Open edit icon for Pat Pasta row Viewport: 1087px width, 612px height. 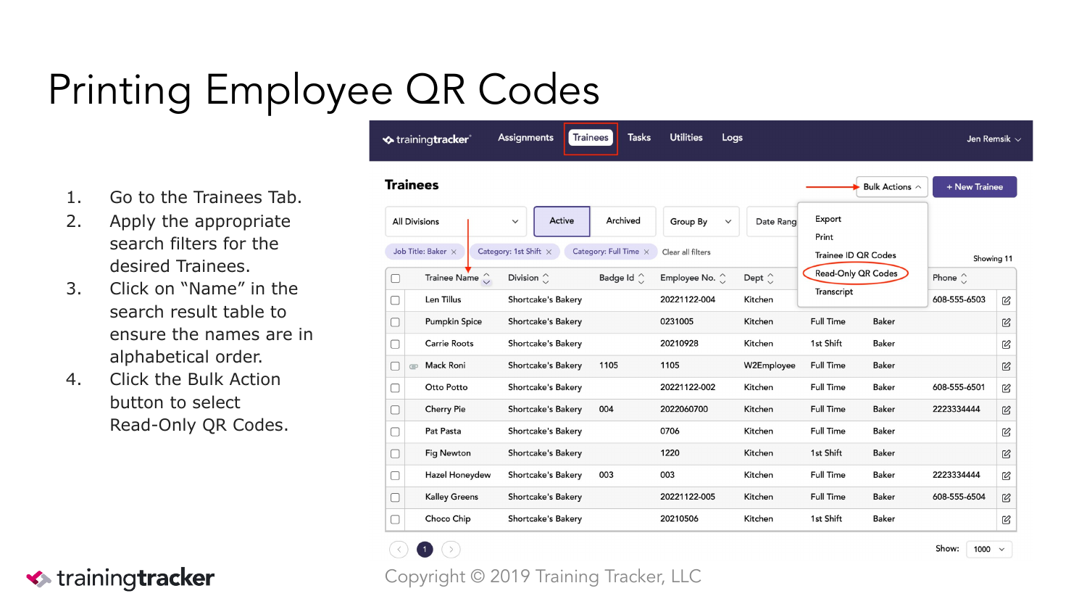[1007, 431]
